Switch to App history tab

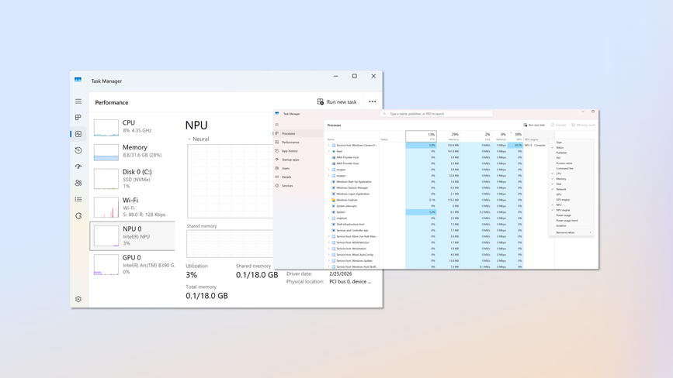pos(298,151)
